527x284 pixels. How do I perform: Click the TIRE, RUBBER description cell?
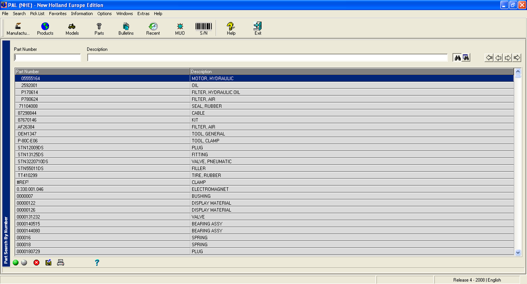coord(352,176)
